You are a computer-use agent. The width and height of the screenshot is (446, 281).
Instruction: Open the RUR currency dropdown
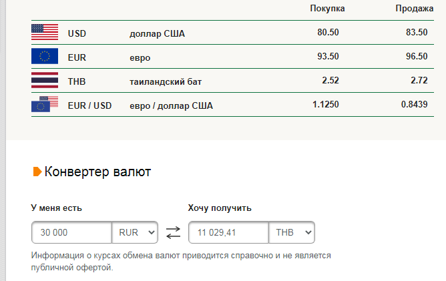pyautogui.click(x=135, y=232)
